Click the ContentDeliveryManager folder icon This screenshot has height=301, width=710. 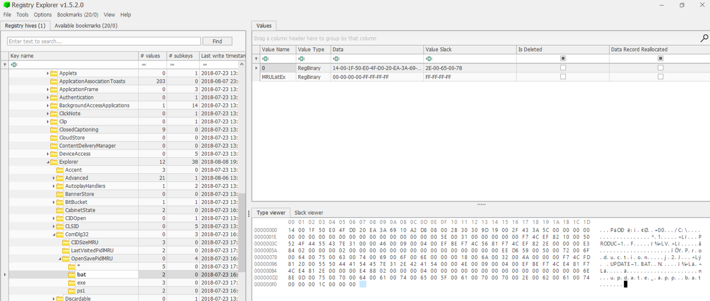[x=54, y=146]
